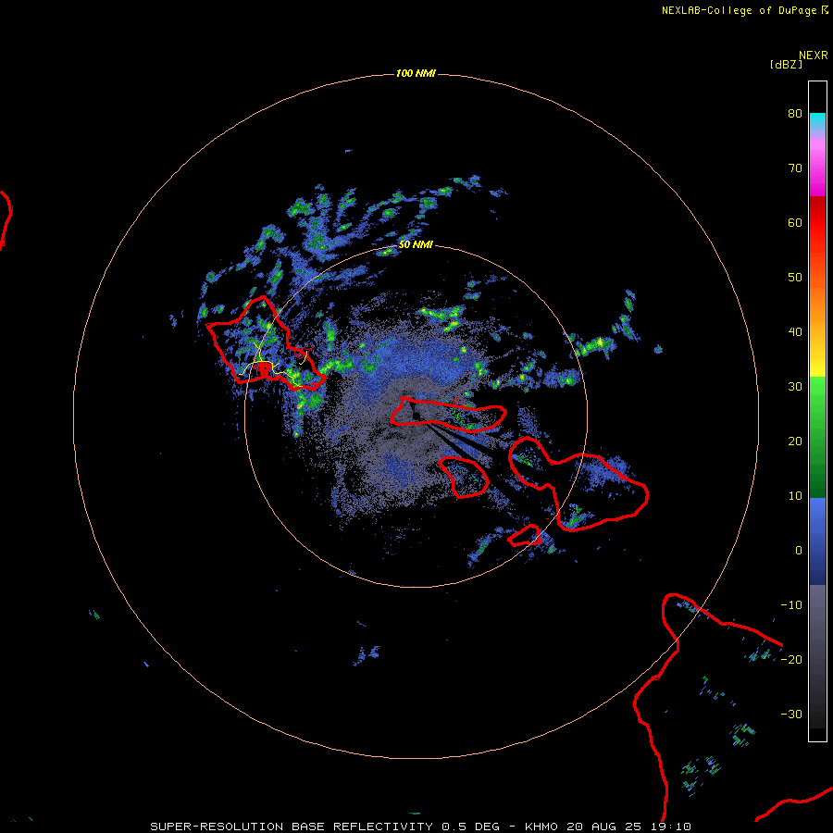Click the radar site at ring center
833x833 pixels.
(x=416, y=416)
